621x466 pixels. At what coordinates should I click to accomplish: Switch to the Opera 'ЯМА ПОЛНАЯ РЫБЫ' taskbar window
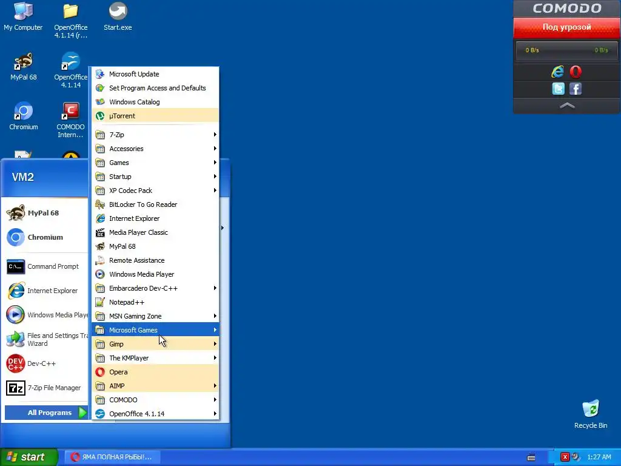pyautogui.click(x=112, y=457)
